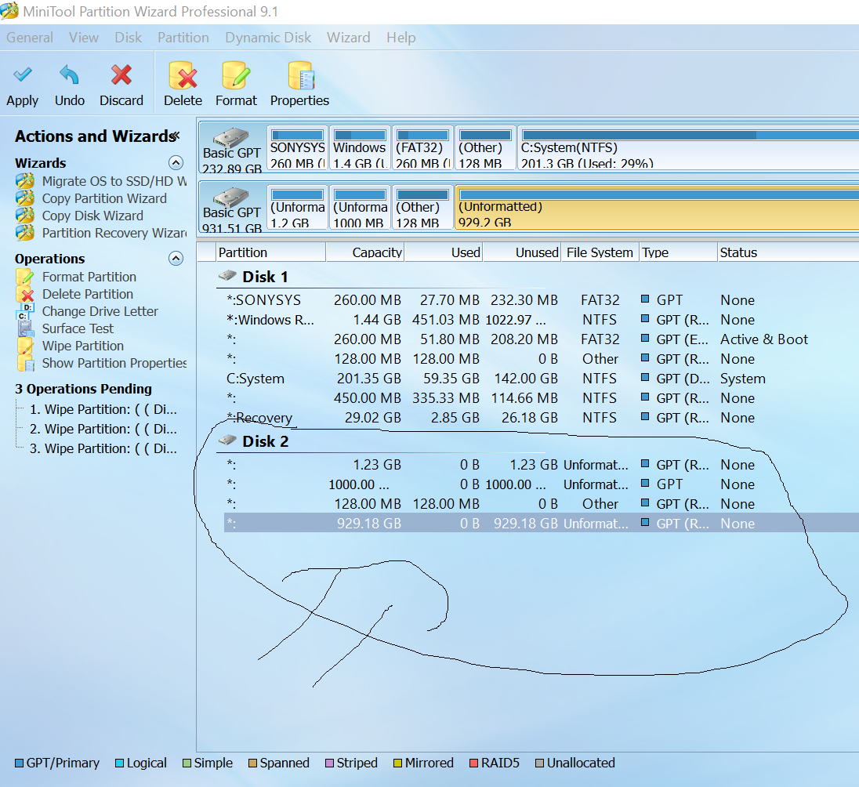The height and width of the screenshot is (787, 859).
Task: Open the Partition menu
Action: click(x=183, y=38)
